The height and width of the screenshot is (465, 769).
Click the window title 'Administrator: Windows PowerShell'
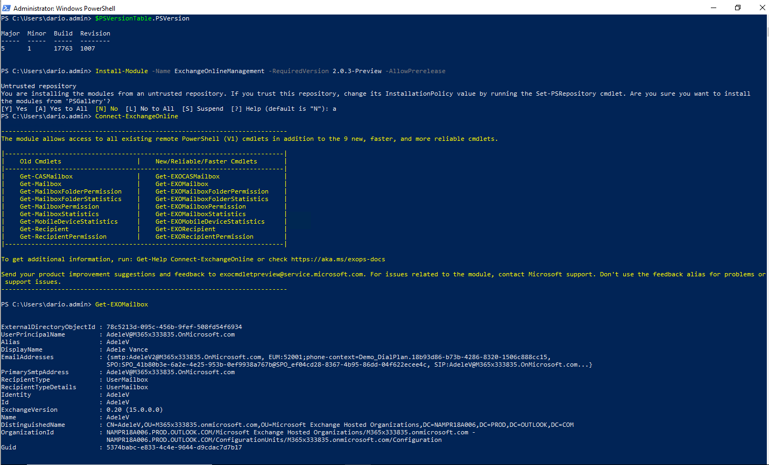64,8
